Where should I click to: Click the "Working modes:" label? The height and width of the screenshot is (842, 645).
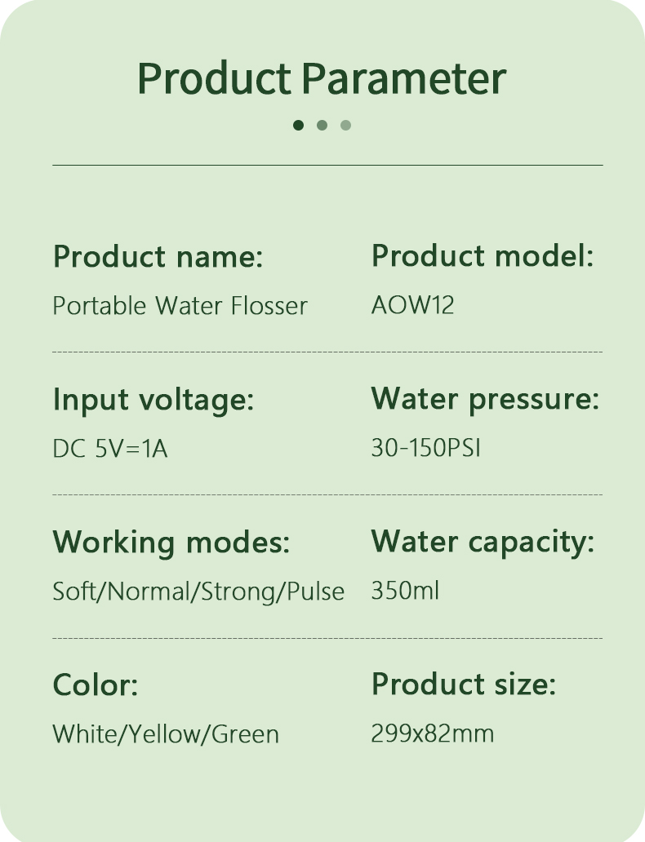pos(171,542)
